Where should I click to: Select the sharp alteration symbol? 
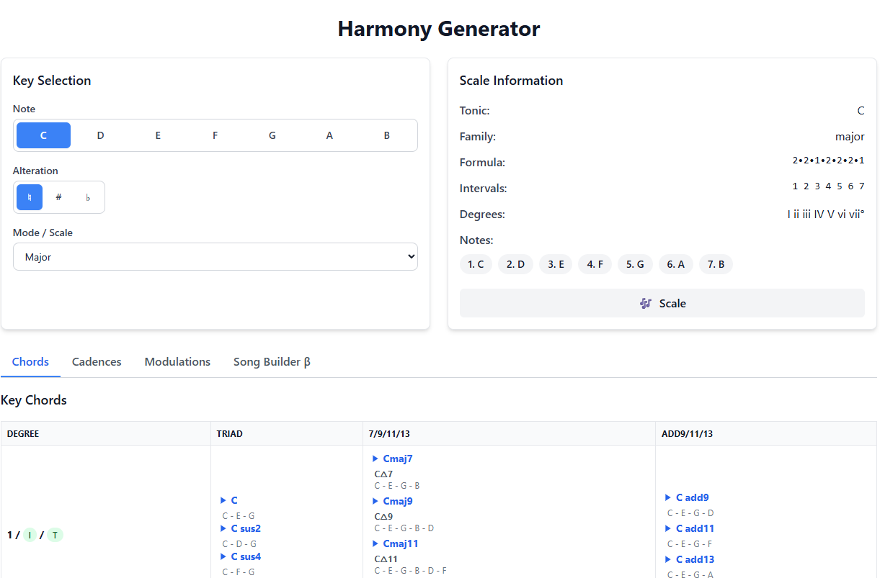pyautogui.click(x=58, y=197)
